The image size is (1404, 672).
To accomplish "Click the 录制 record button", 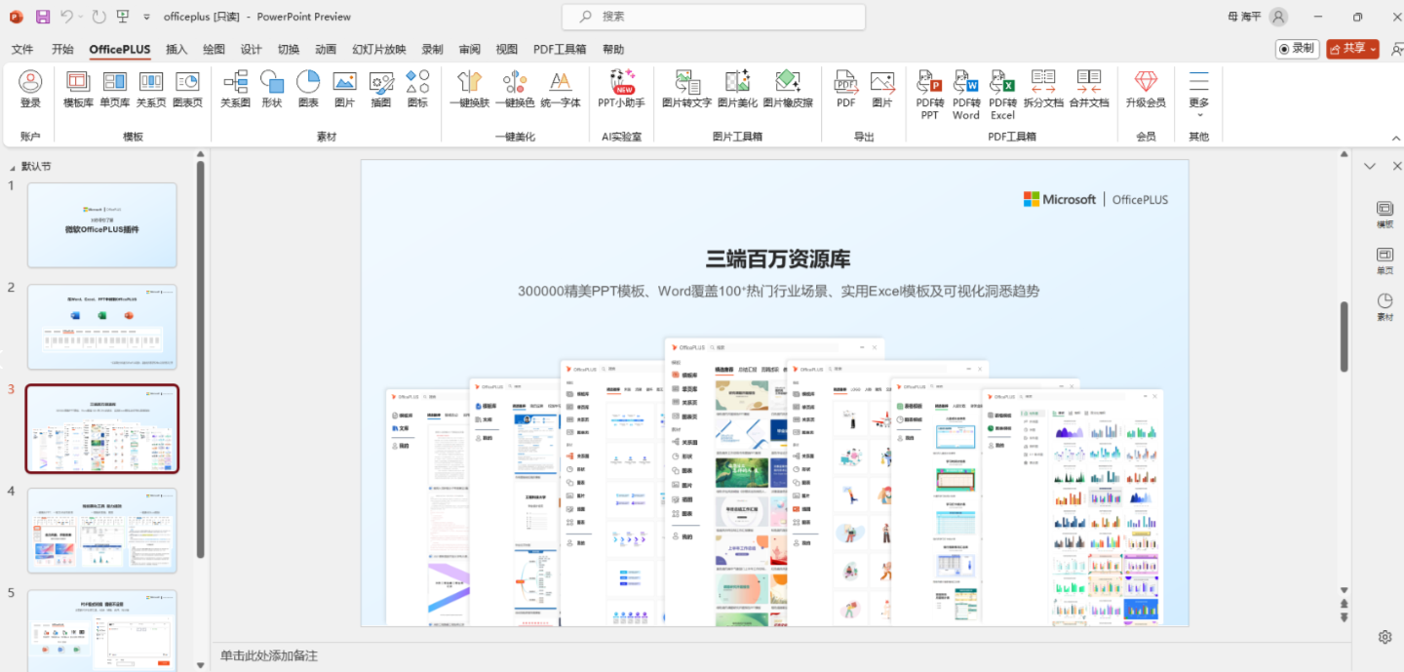I will (1298, 49).
